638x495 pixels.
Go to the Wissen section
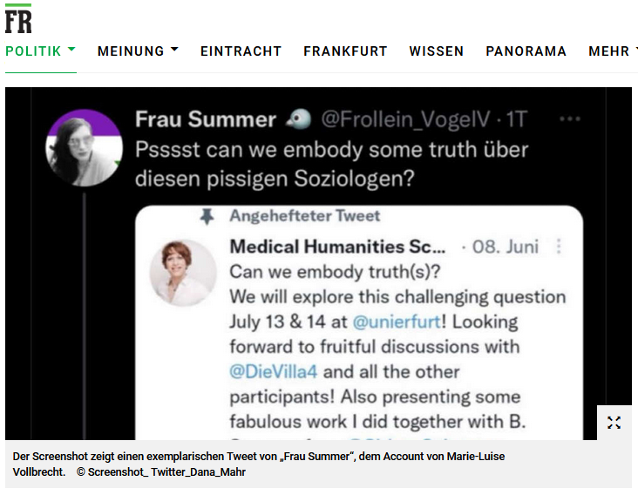click(x=437, y=51)
